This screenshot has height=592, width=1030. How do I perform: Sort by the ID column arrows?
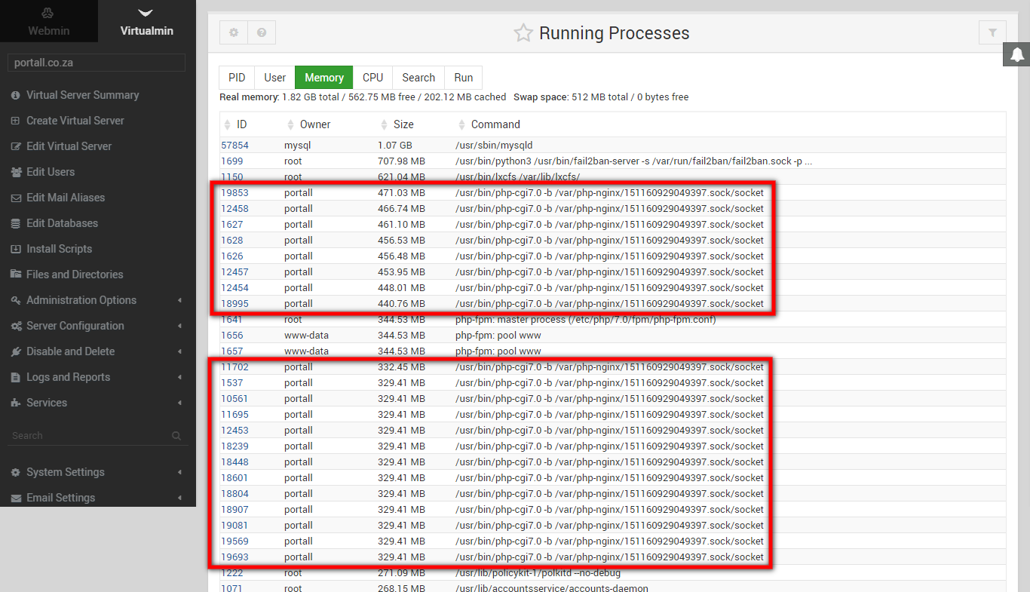(x=228, y=124)
